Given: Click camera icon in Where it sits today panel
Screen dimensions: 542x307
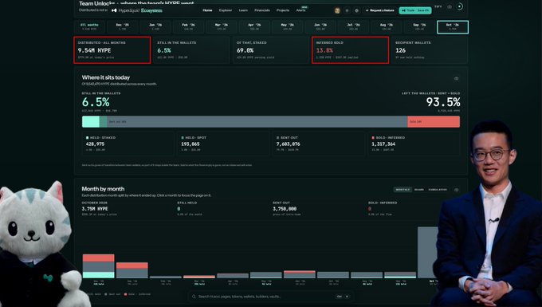Looking at the screenshot, I should [x=456, y=78].
